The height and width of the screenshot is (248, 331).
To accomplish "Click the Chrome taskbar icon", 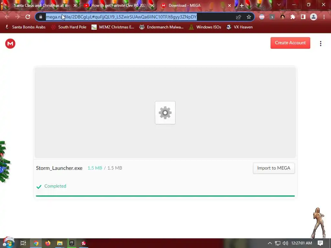I will [x=36, y=243].
